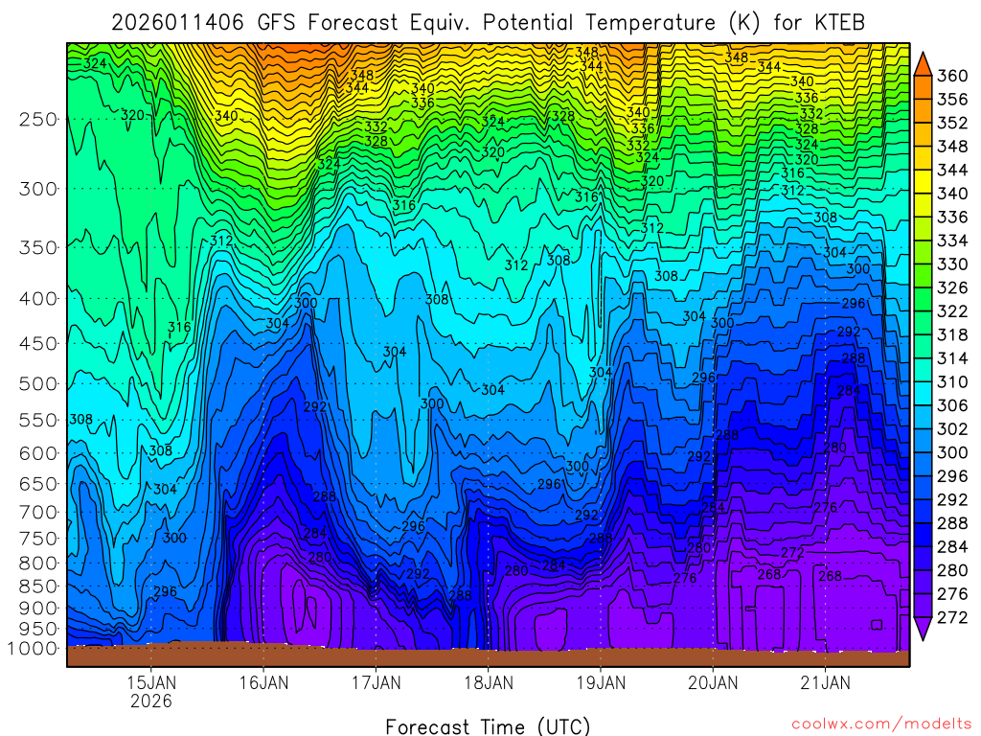Screen dimensions: 981x736
Task: Click the brown ground strip beneath the plot
Action: 488,655
